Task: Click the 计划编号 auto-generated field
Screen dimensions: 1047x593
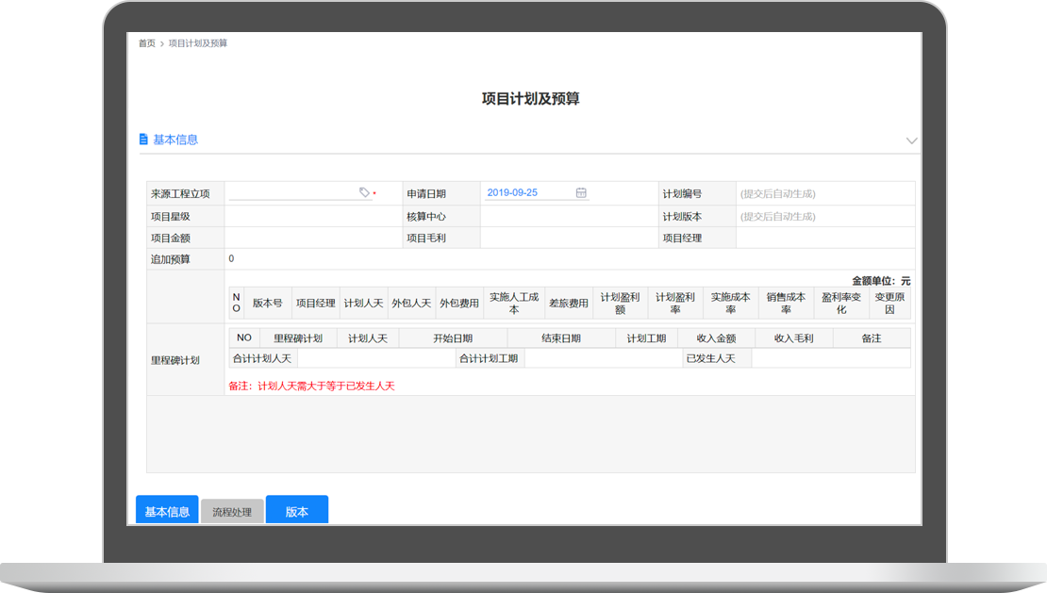Action: [x=824, y=194]
